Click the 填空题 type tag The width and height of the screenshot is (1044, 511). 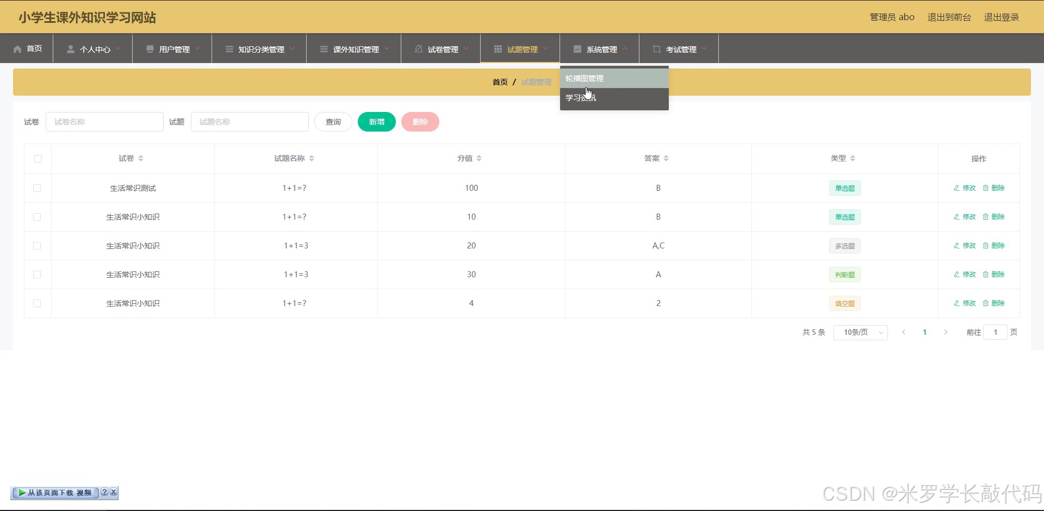844,303
